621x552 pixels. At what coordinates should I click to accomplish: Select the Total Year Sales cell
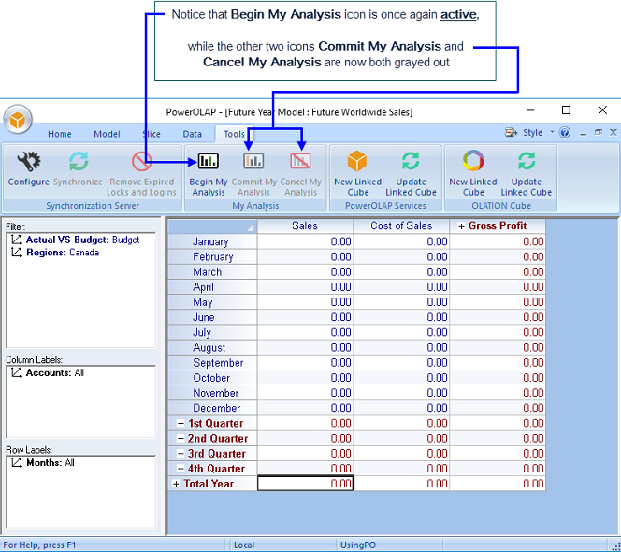305,484
